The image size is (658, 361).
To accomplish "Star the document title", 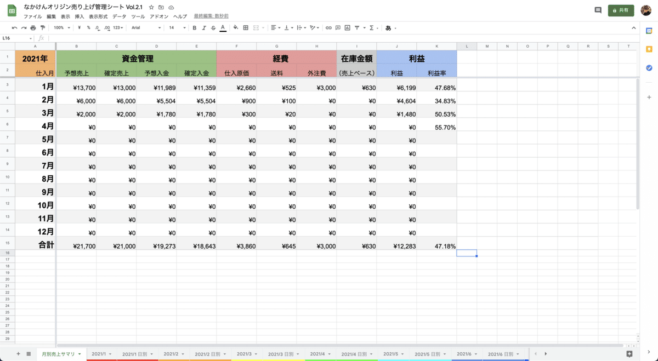I will pyautogui.click(x=151, y=8).
